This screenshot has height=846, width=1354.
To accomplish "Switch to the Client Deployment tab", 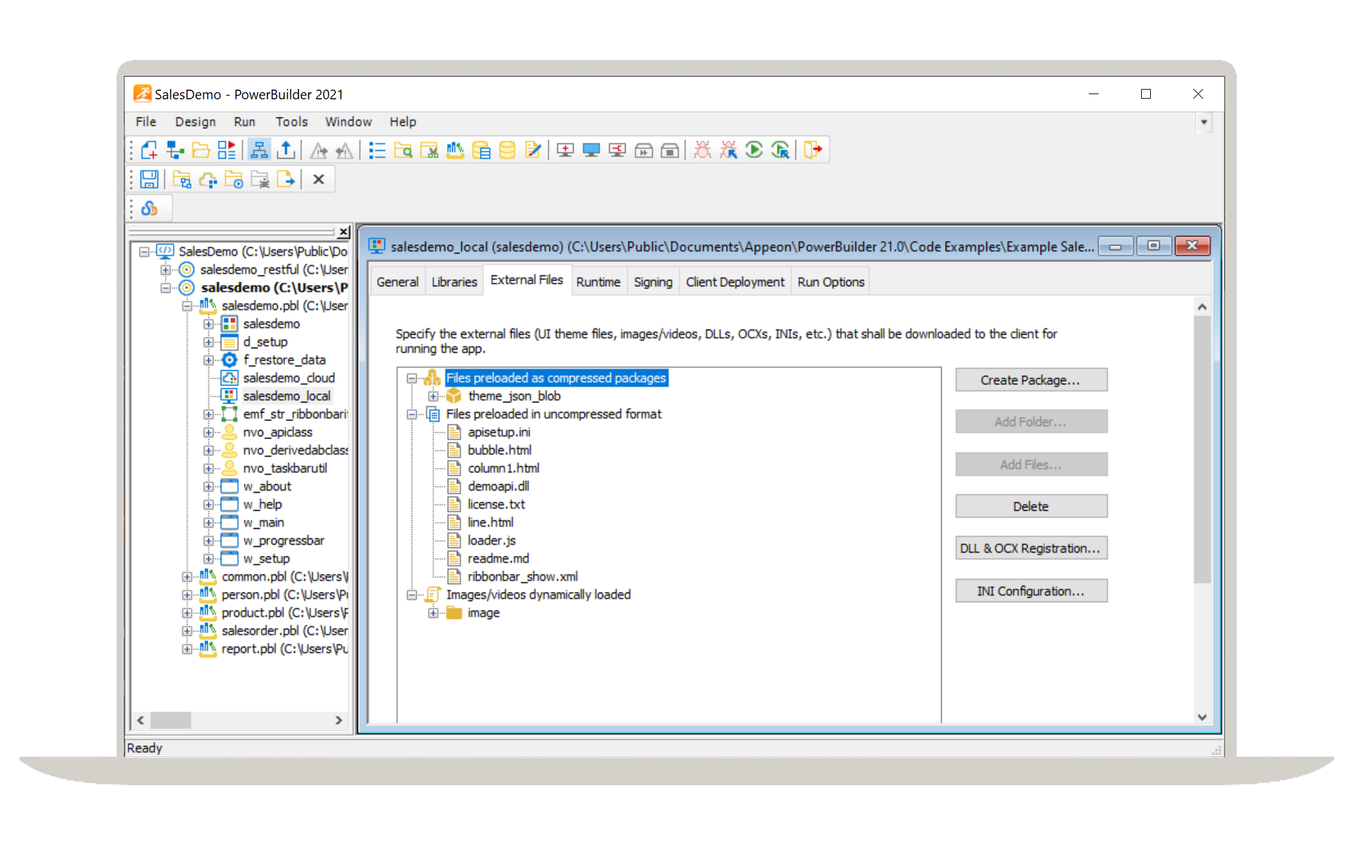I will (735, 282).
